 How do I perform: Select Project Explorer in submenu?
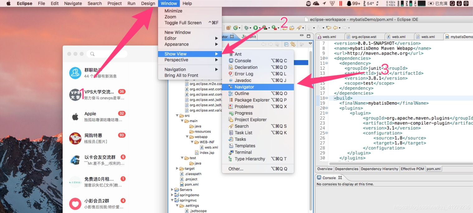(x=258, y=120)
